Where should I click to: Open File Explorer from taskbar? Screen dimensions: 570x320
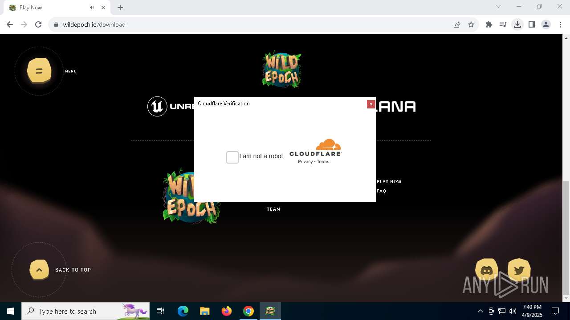[x=205, y=311]
